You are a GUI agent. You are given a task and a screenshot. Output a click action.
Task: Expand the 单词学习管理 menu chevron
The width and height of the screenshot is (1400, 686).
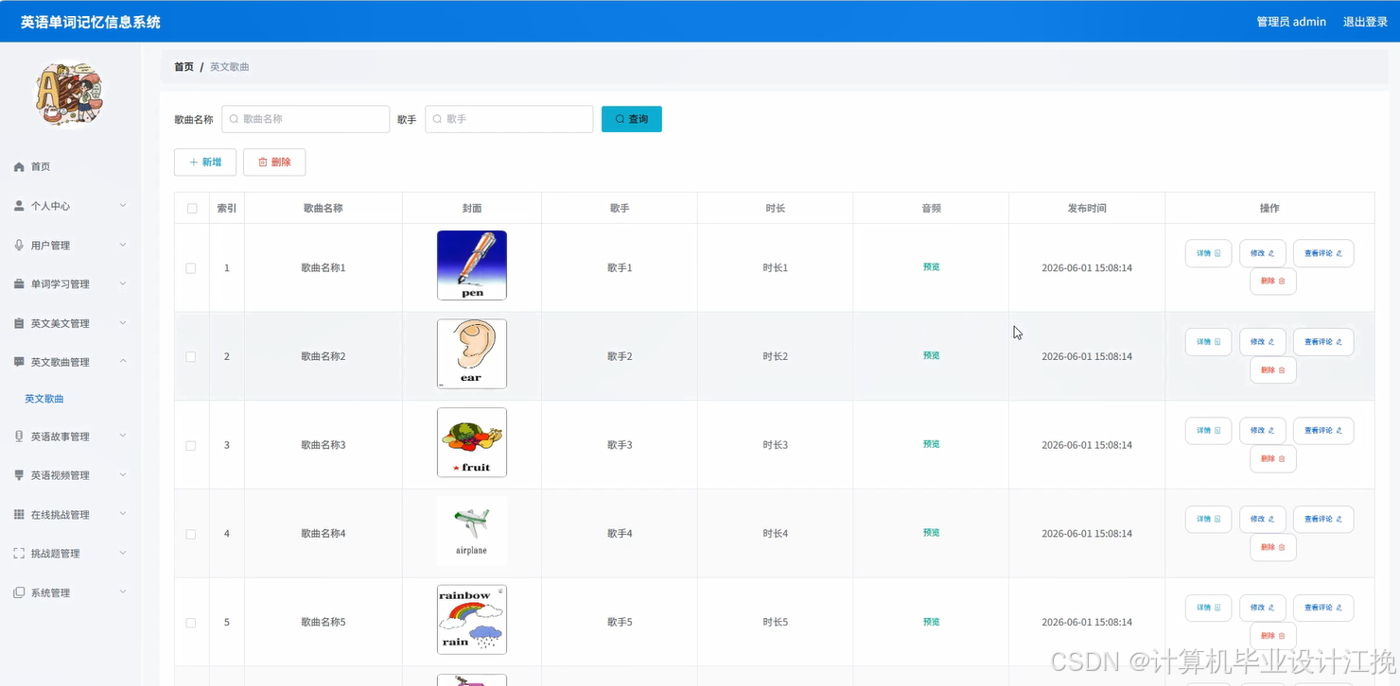click(123, 283)
